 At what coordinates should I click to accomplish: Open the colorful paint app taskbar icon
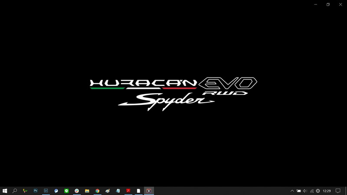point(108,191)
